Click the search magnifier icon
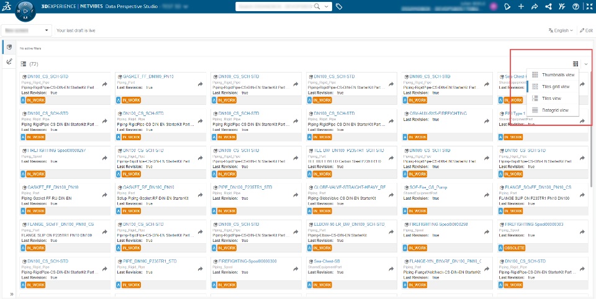 tap(317, 6)
